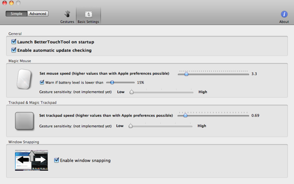Open the Basic Settings toolbar tab

pyautogui.click(x=88, y=17)
